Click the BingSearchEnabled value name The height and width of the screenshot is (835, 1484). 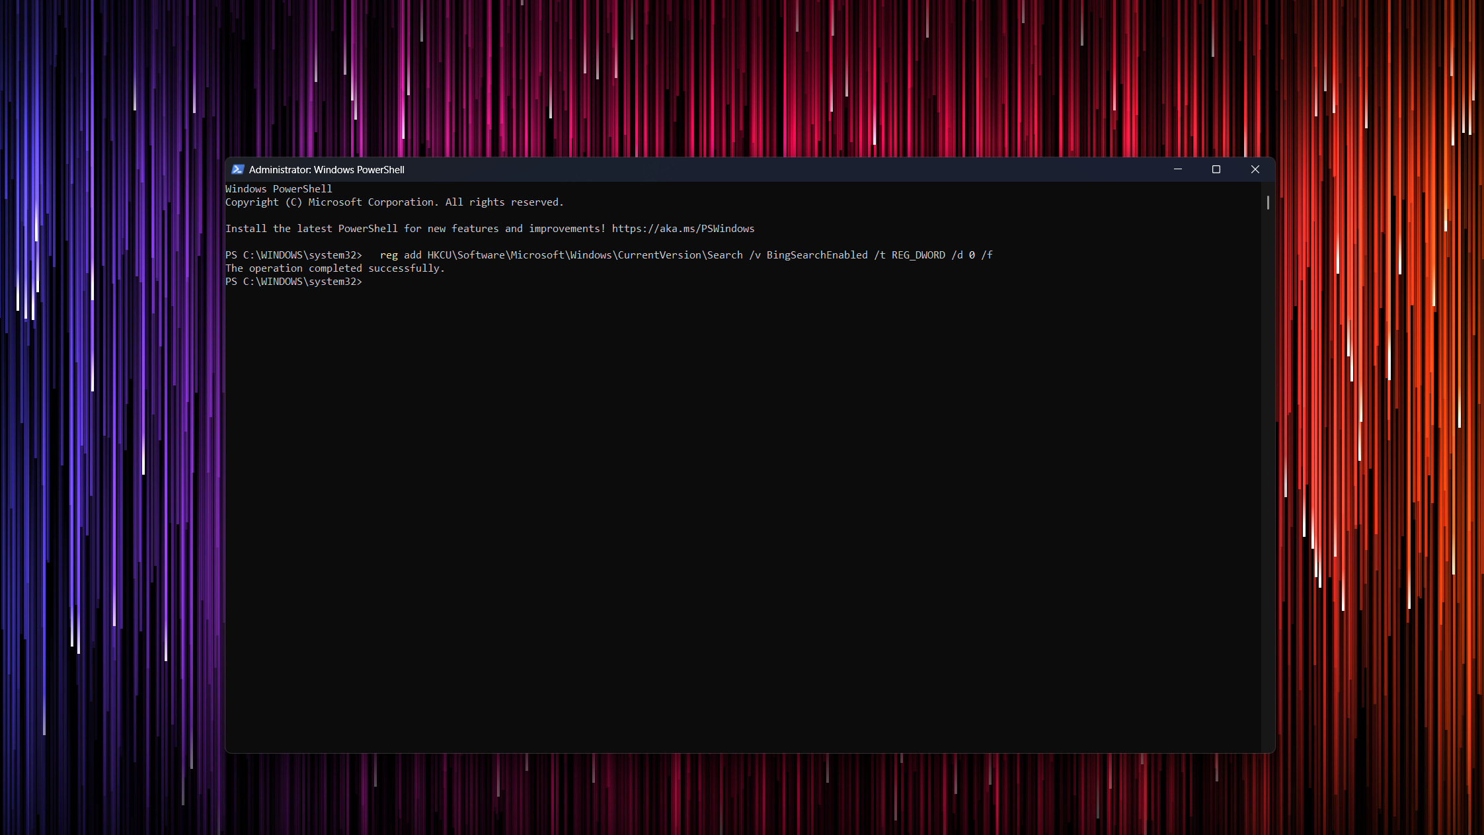tap(817, 255)
